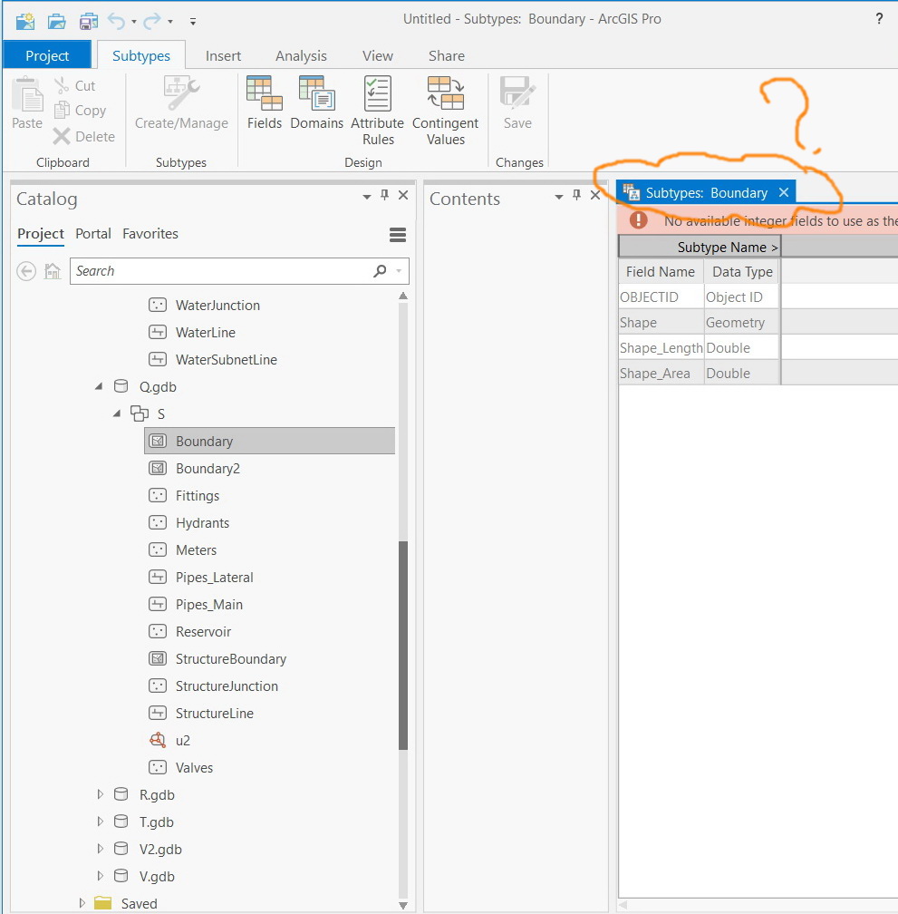The height and width of the screenshot is (914, 898).
Task: Close the Catalog pane
Action: click(403, 195)
